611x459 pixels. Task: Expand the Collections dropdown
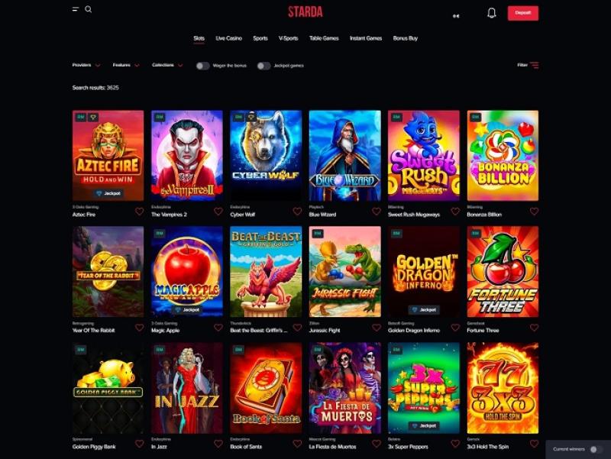point(167,65)
